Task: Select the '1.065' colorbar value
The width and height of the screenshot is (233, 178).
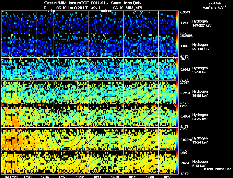Action: [184, 46]
